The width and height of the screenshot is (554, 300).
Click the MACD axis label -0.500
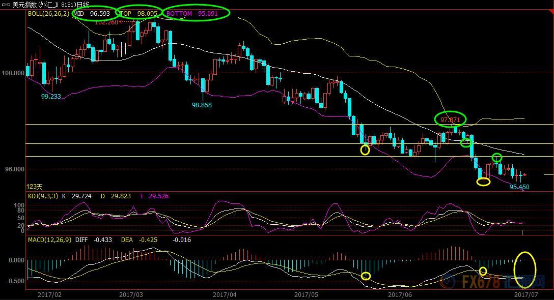tap(16, 281)
